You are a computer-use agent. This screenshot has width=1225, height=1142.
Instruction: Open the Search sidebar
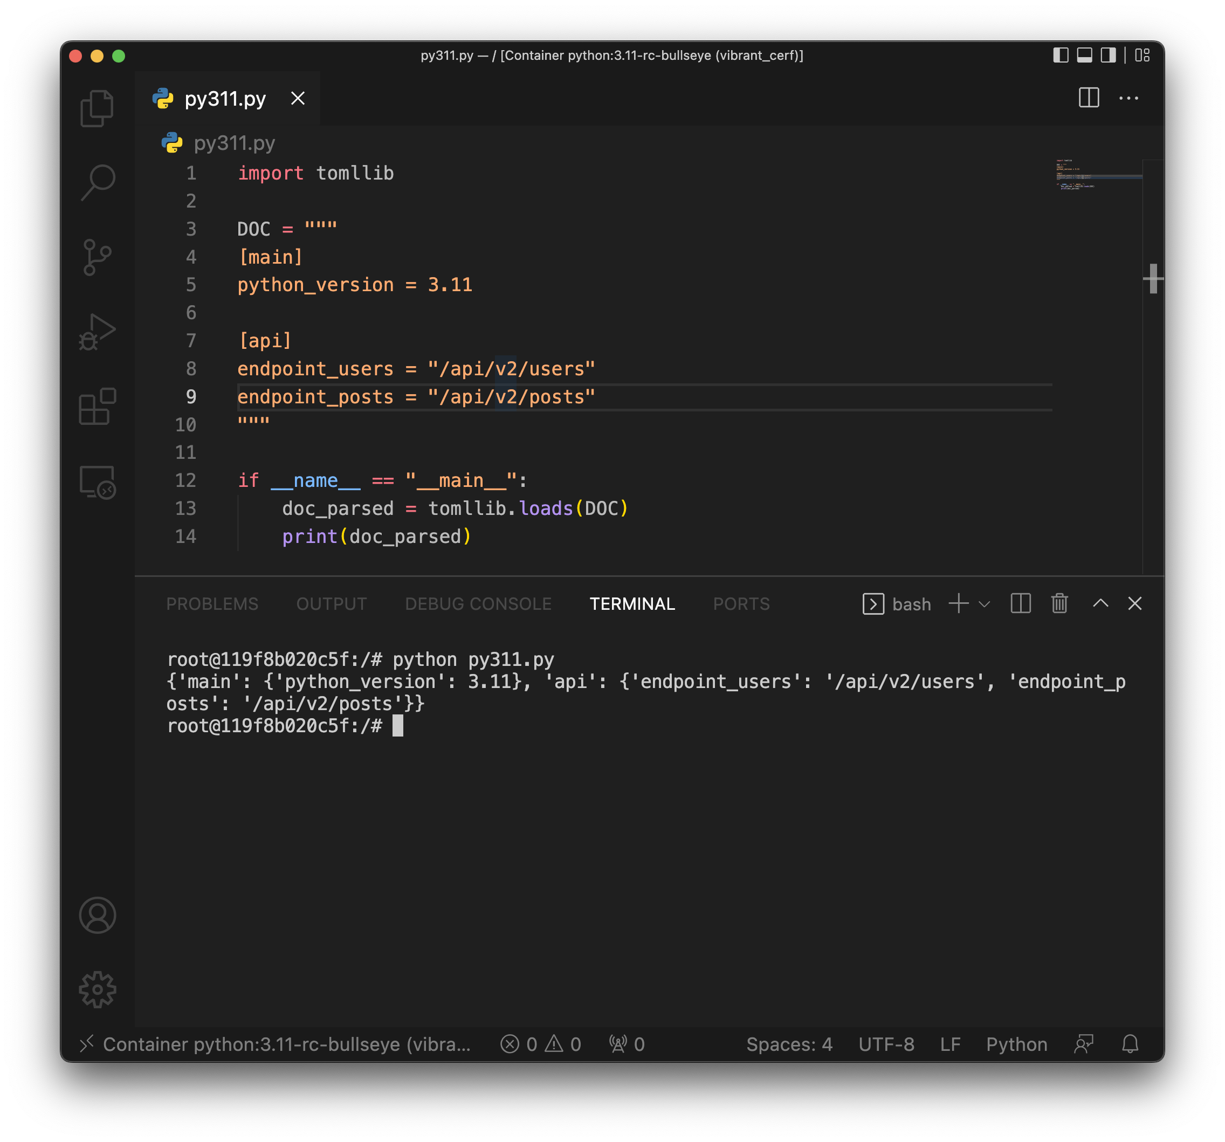(98, 182)
